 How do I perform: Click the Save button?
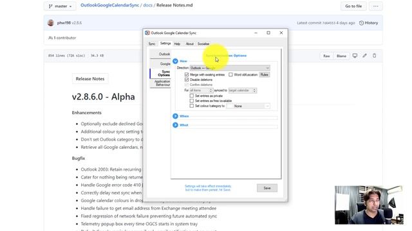pyautogui.click(x=267, y=188)
